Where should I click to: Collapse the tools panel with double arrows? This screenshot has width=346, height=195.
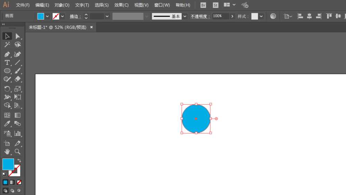point(3,24)
